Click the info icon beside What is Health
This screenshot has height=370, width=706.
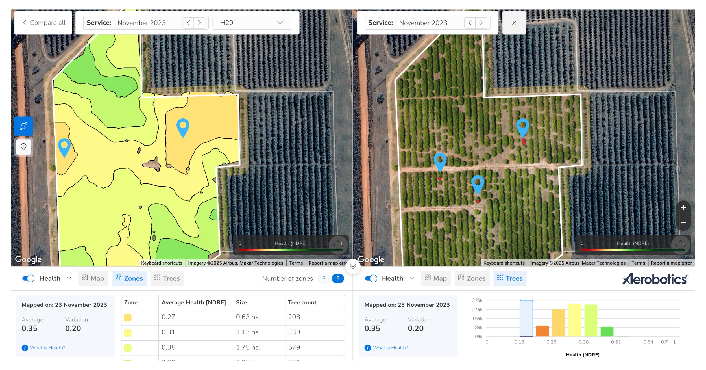pyautogui.click(x=25, y=348)
